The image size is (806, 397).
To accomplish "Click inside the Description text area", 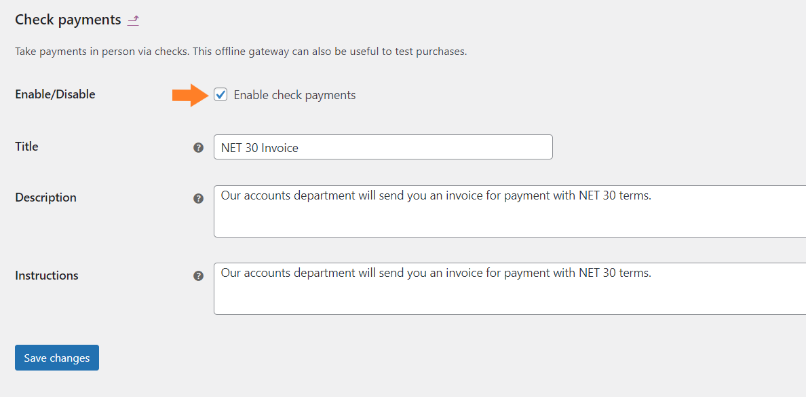I will tap(510, 211).
